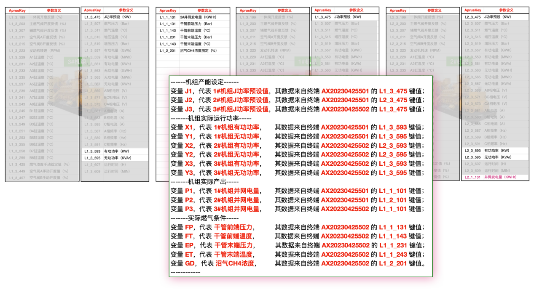Select the 机组实际产出 section heading
This screenshot has height=300, width=534.
(x=205, y=182)
